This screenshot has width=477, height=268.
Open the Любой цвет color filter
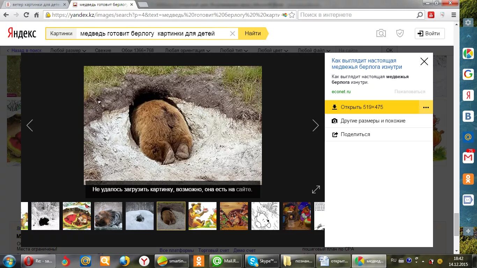tap(272, 50)
